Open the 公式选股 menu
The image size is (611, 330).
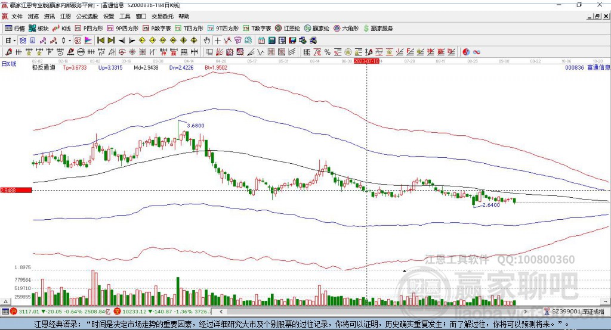click(x=87, y=16)
